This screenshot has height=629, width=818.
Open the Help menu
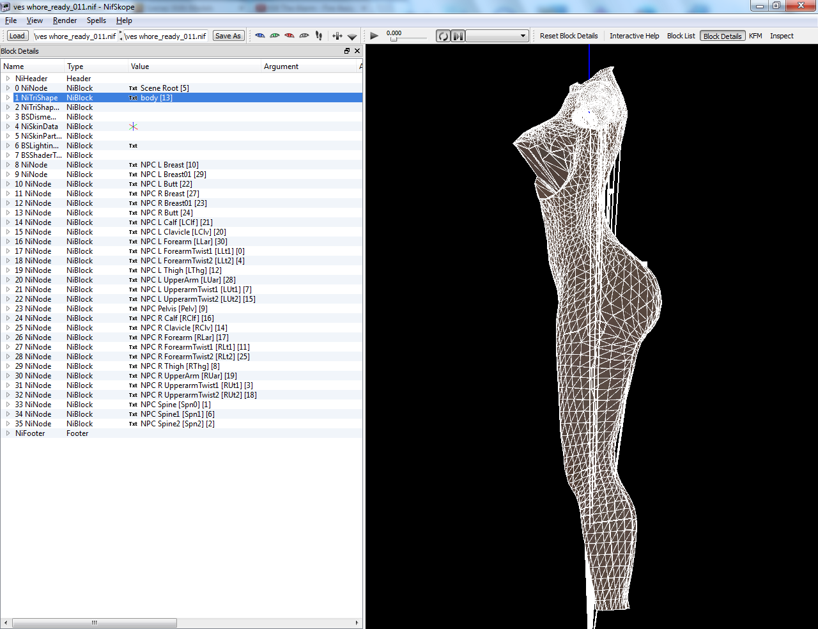pos(124,20)
